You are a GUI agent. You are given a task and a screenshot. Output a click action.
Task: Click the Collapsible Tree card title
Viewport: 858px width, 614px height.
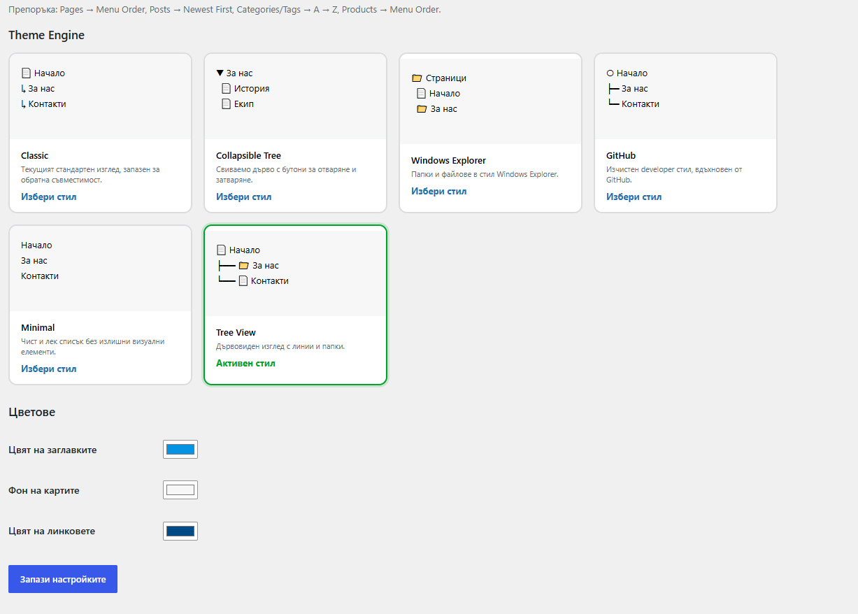(x=249, y=155)
